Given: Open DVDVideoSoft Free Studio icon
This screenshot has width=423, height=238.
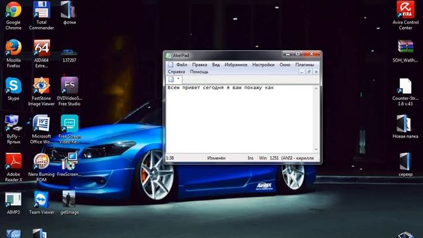Looking at the screenshot, I should (69, 86).
